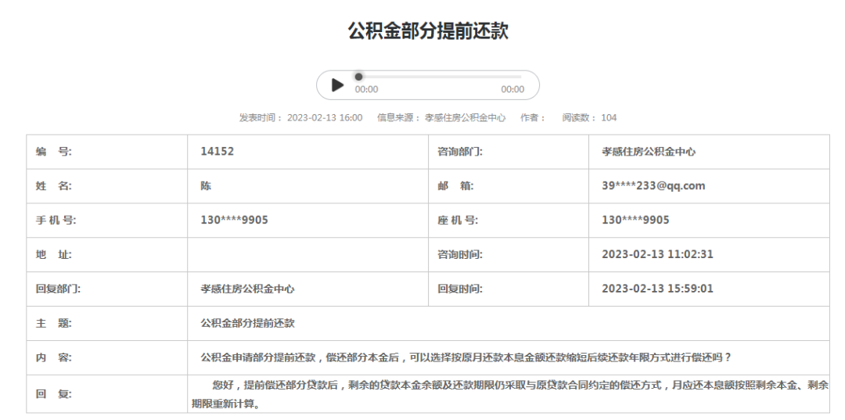The width and height of the screenshot is (845, 420).
Task: Click the audio progress slider handle
Action: (358, 77)
